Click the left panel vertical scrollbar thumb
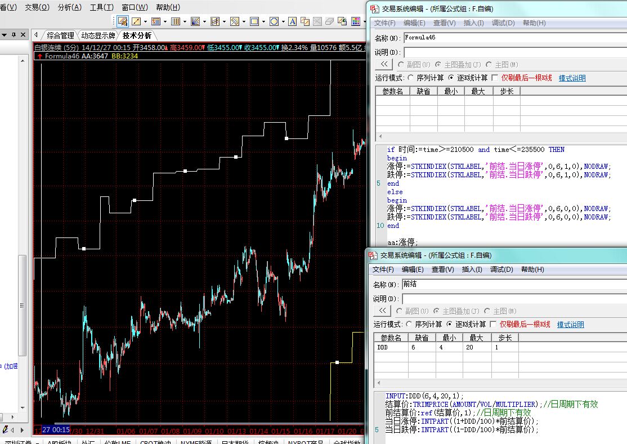Image resolution: width=627 pixels, height=444 pixels. point(23,306)
